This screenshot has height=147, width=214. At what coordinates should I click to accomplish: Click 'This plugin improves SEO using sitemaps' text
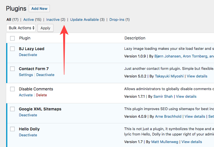tap(169, 109)
